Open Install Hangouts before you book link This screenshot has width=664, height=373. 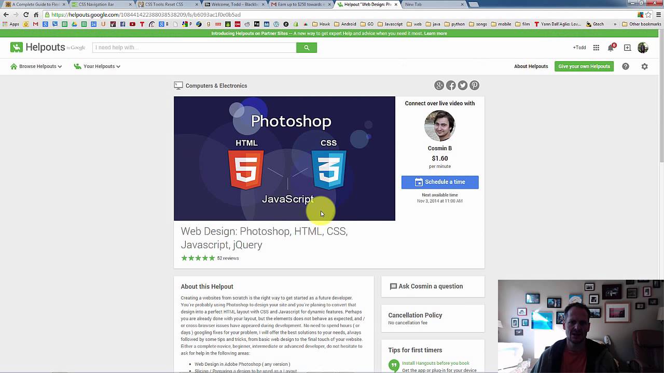pos(435,363)
